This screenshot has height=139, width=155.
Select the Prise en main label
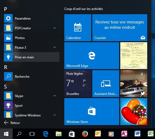click(x=24, y=57)
